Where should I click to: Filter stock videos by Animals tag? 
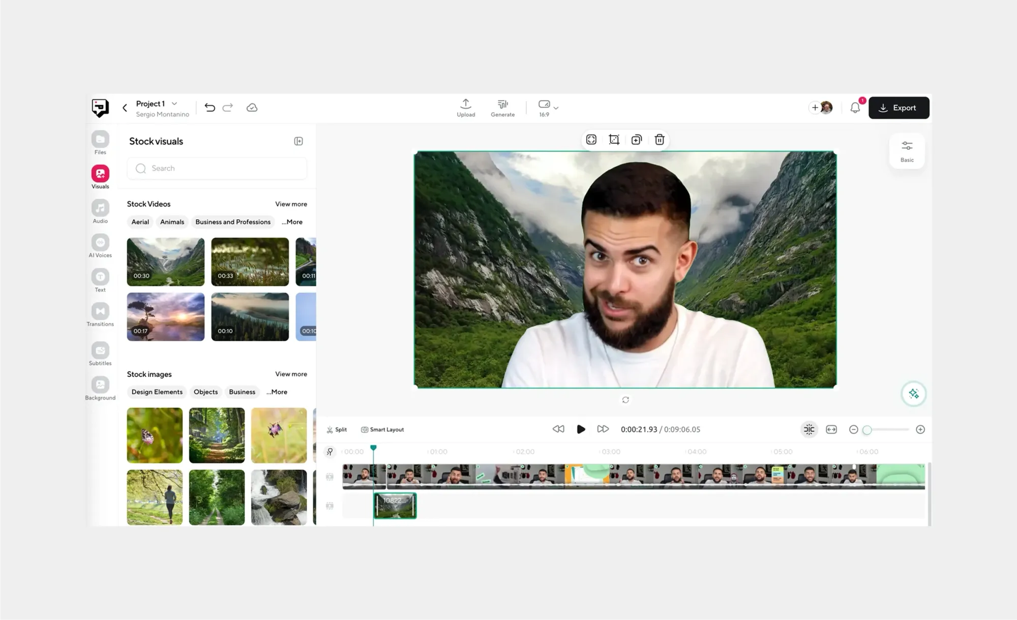click(x=172, y=222)
